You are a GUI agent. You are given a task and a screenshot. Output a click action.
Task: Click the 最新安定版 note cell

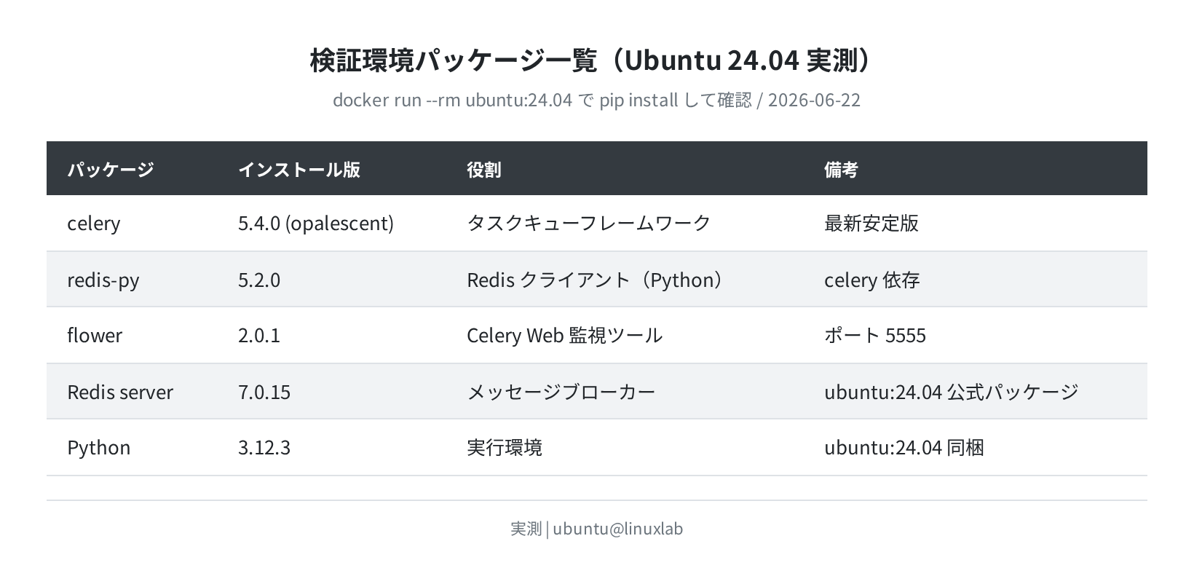[x=871, y=223]
